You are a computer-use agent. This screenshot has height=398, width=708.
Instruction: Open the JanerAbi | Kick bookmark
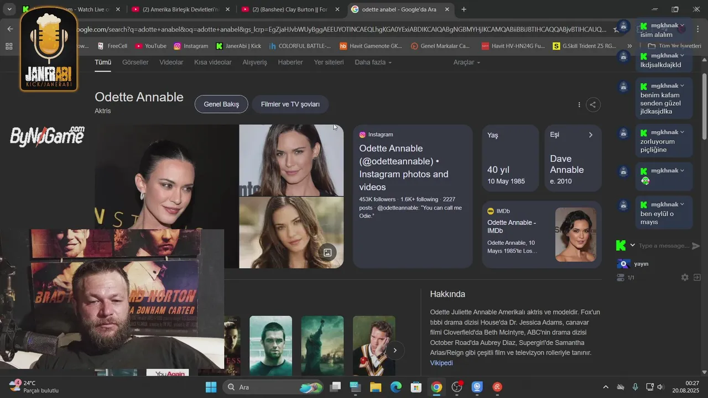tap(238, 46)
